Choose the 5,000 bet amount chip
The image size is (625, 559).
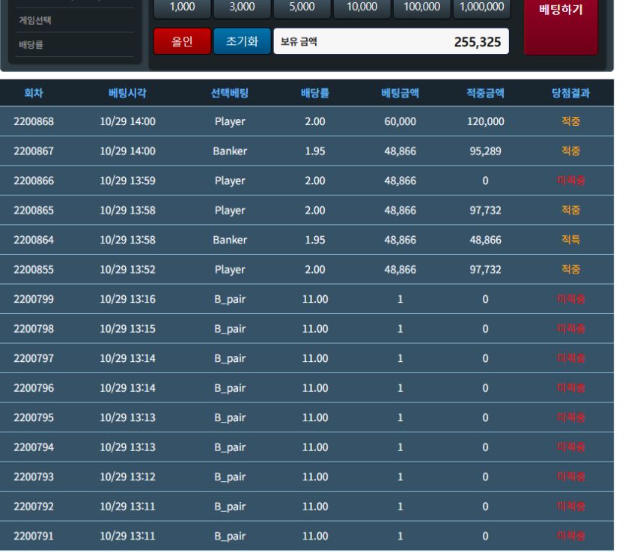tap(302, 8)
